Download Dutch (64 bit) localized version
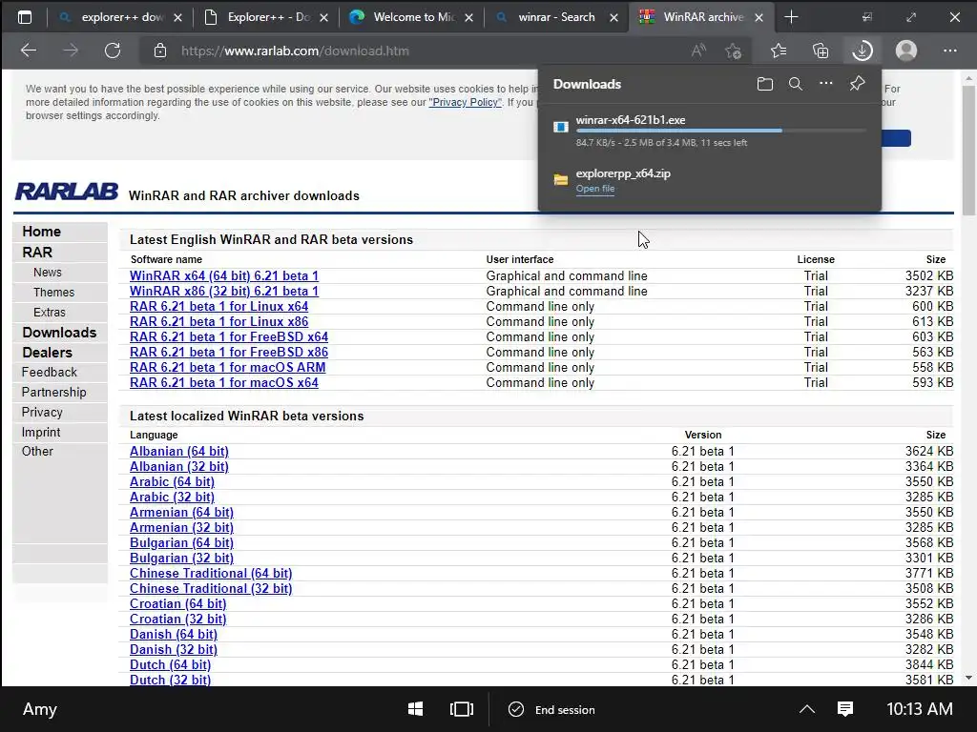Screen dimensions: 977x732 (x=170, y=664)
